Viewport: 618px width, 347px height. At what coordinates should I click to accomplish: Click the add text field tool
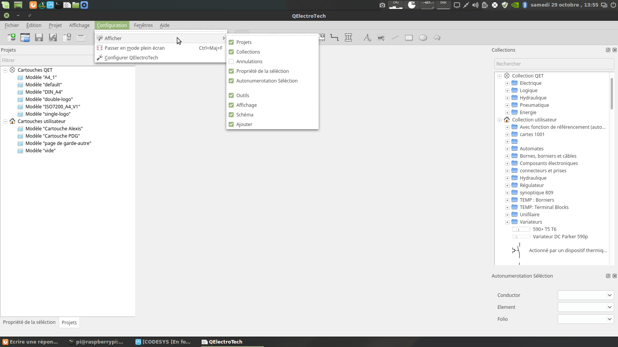(367, 38)
